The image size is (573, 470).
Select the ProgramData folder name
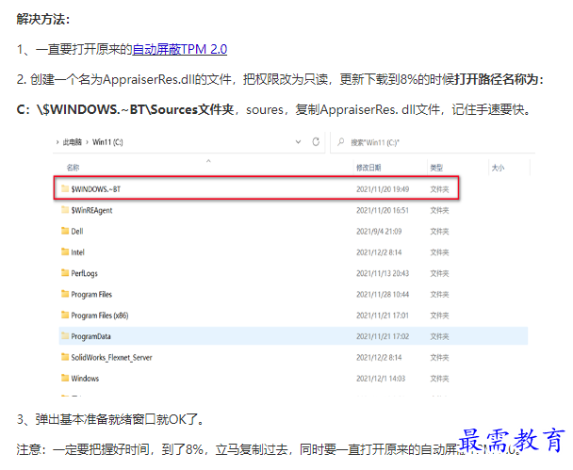coord(90,336)
